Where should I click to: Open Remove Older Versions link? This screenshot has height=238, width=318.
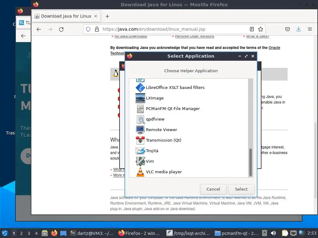point(194,36)
